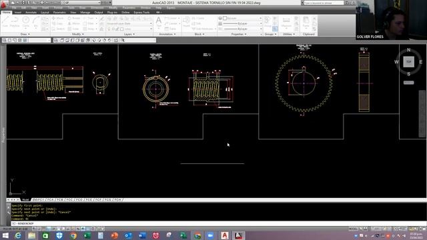Screen dimensions: 427x240
Task: Open the AutoCAD application menu button
Action: 4,4
